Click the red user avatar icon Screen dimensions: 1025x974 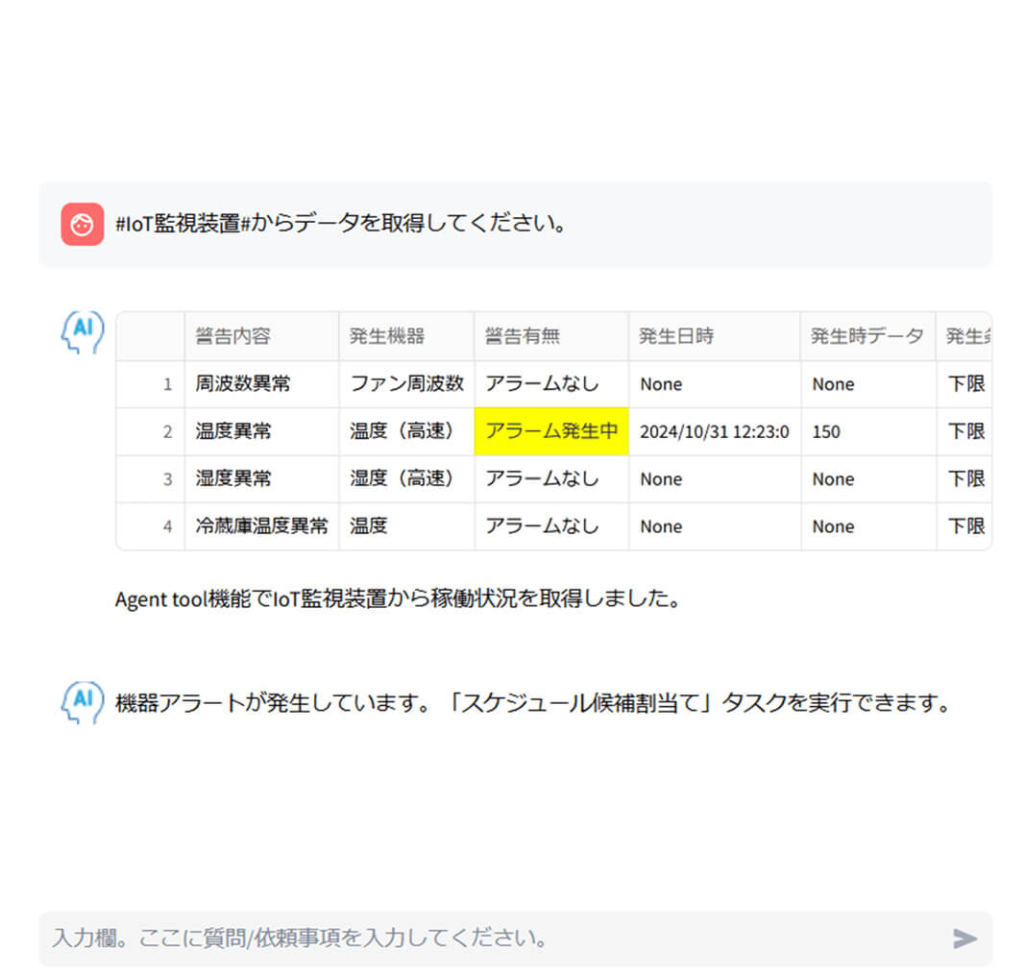pyautogui.click(x=82, y=225)
